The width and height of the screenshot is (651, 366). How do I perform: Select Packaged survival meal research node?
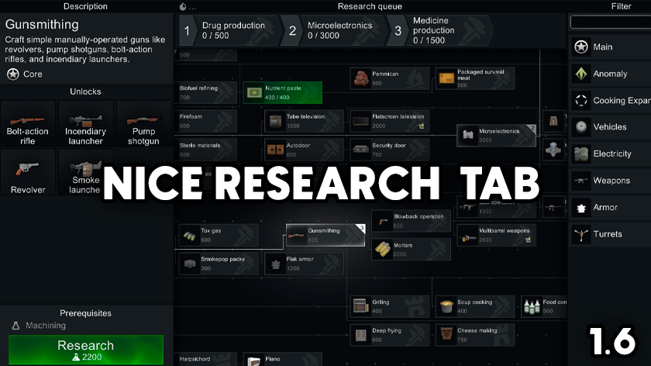click(475, 78)
